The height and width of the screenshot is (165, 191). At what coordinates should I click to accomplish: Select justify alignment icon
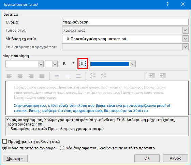pyautogui.click(x=42, y=76)
